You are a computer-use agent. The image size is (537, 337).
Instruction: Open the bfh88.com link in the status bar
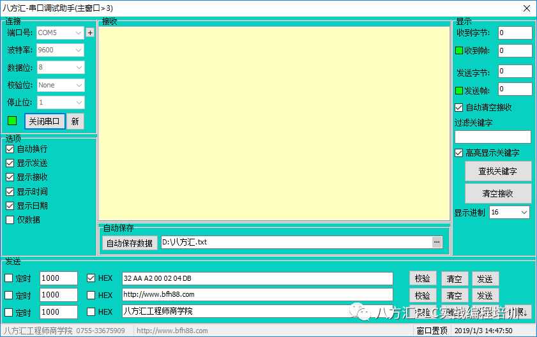(172, 331)
